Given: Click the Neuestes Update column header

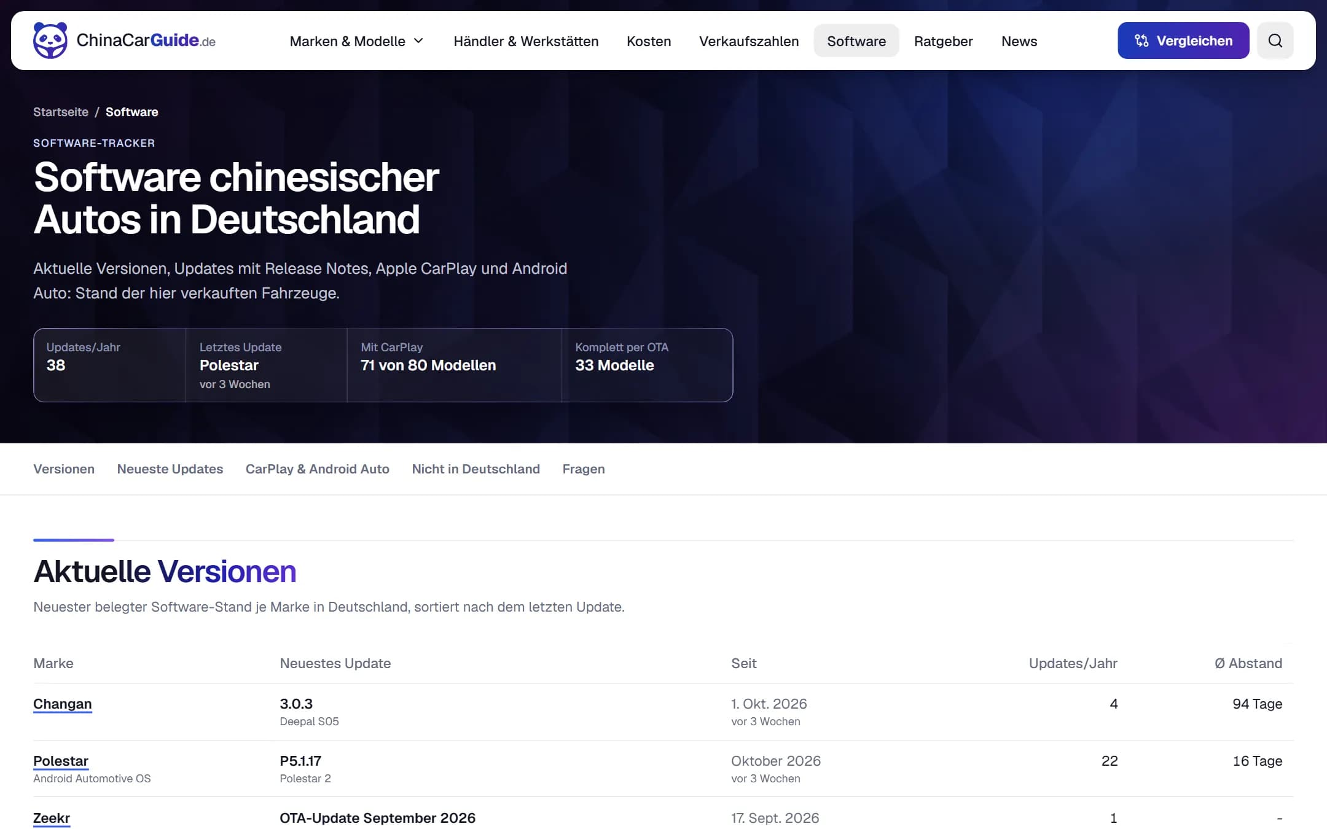Looking at the screenshot, I should tap(335, 663).
